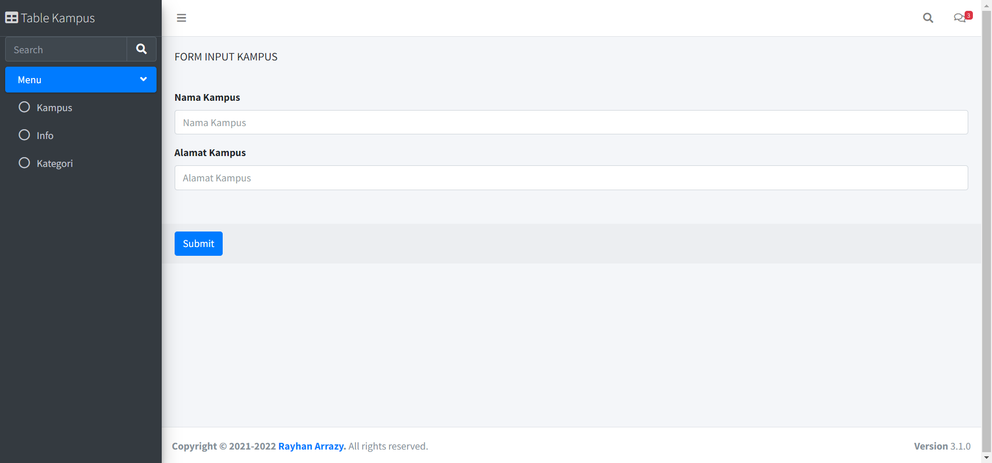
Task: Click the Table Kampus logo icon
Action: click(11, 18)
